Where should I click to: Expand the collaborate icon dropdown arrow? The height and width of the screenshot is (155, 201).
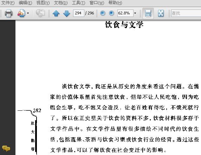coord(28,13)
